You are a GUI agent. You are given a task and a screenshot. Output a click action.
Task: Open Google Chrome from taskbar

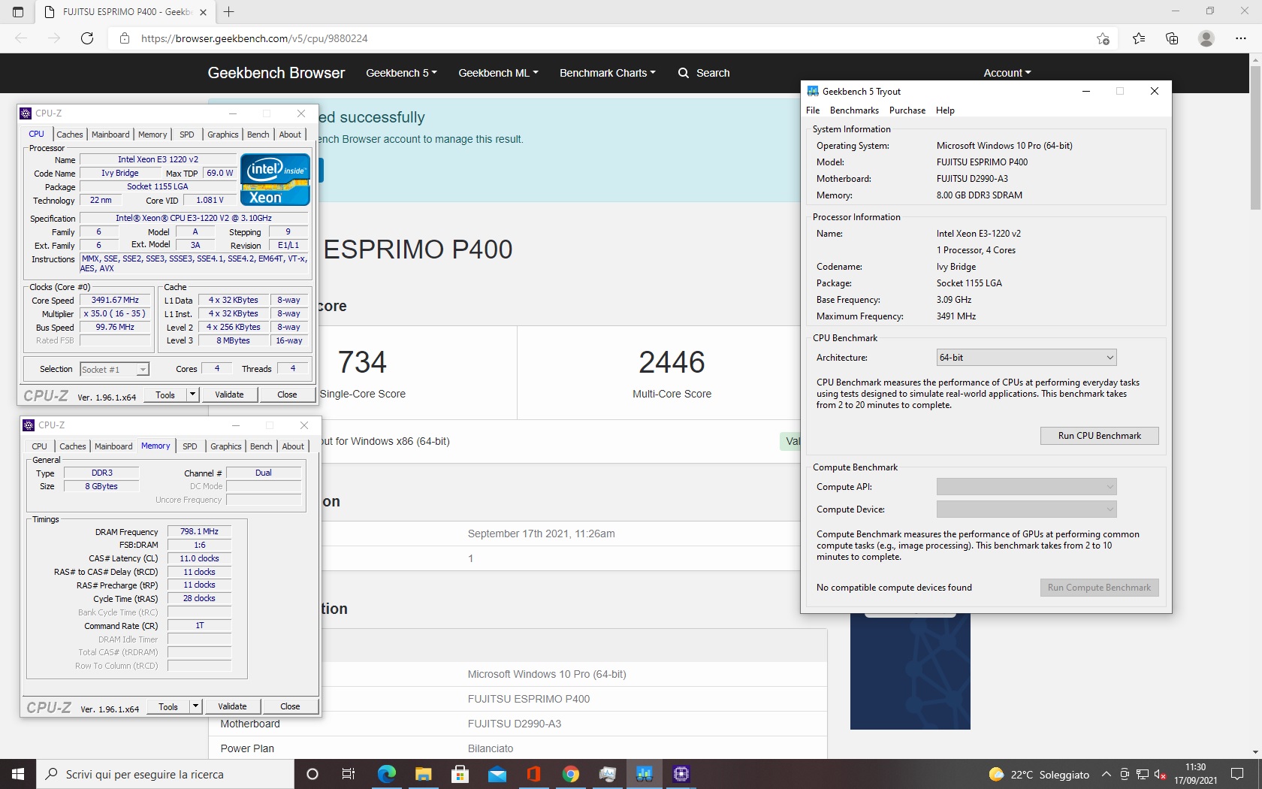coord(570,774)
